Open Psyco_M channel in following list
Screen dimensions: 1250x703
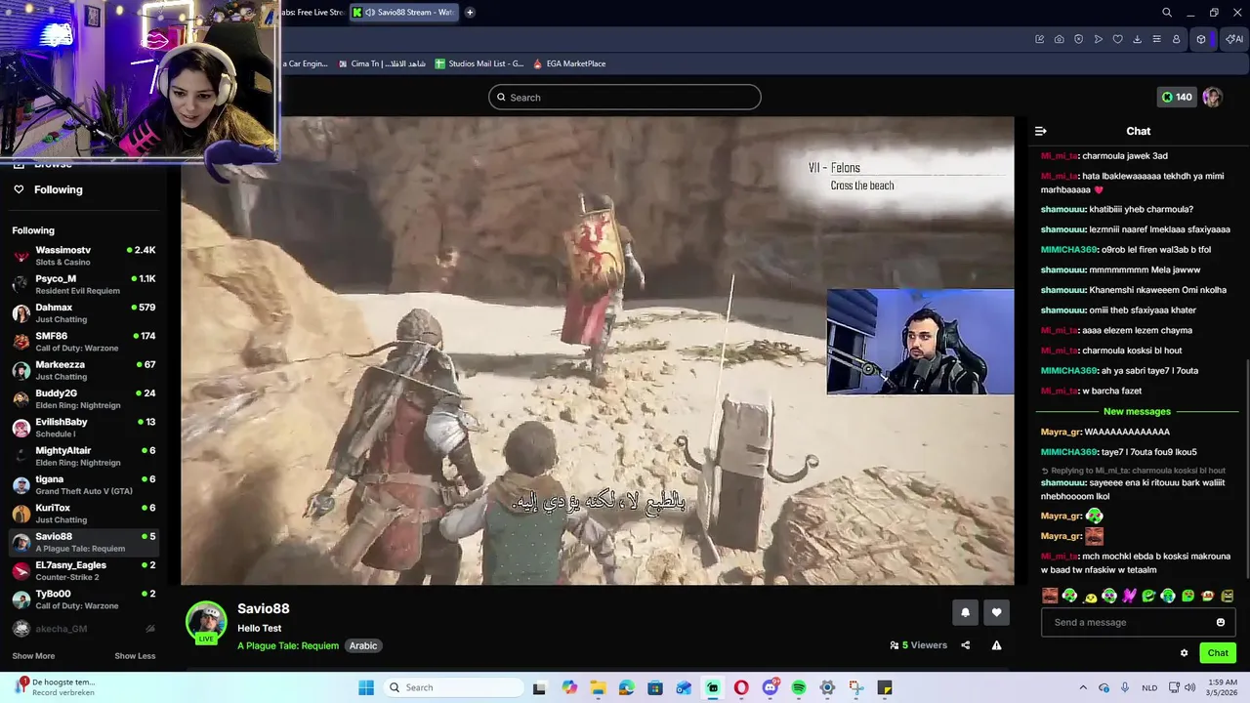click(x=83, y=284)
